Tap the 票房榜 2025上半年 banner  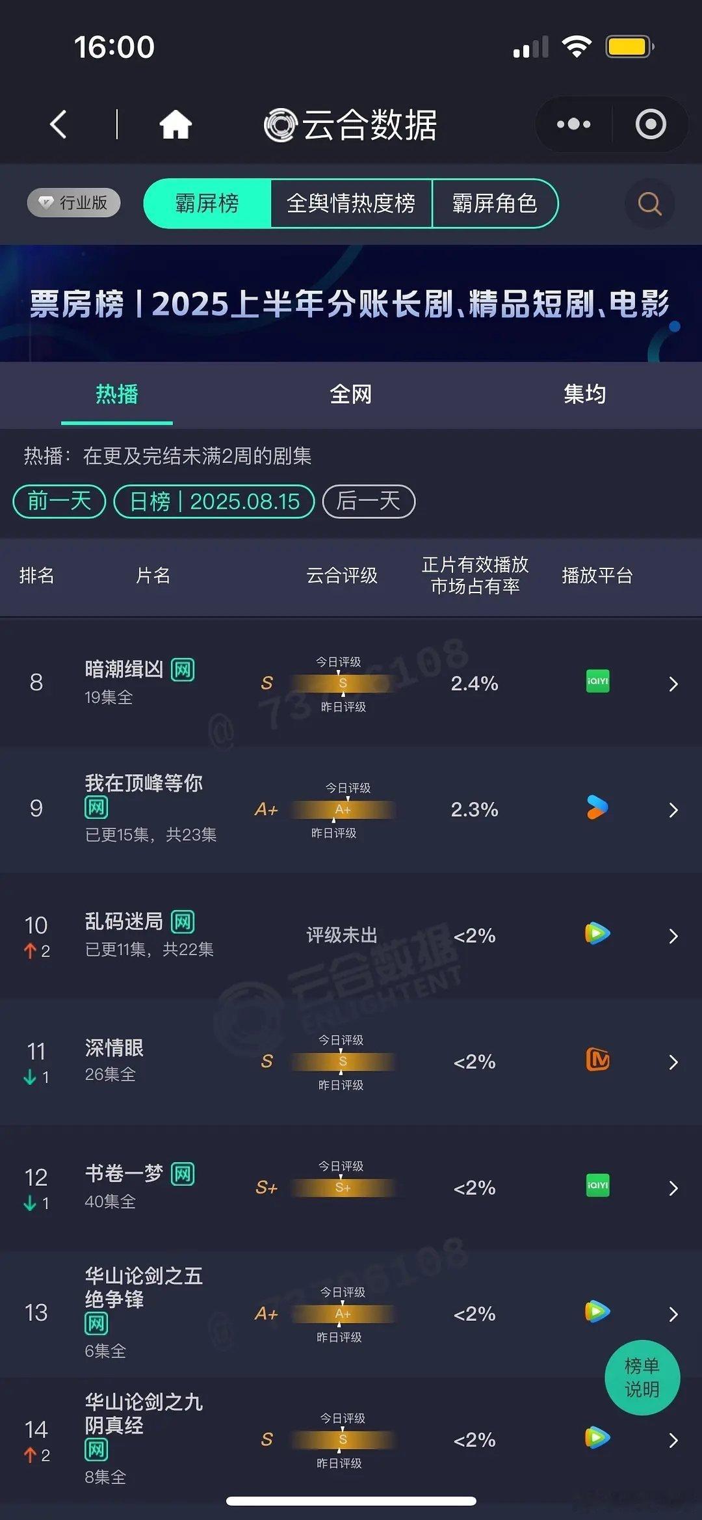[351, 304]
